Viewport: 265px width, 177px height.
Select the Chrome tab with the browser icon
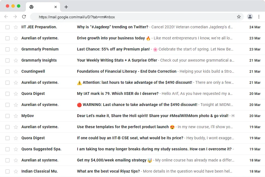(x=43, y=7)
